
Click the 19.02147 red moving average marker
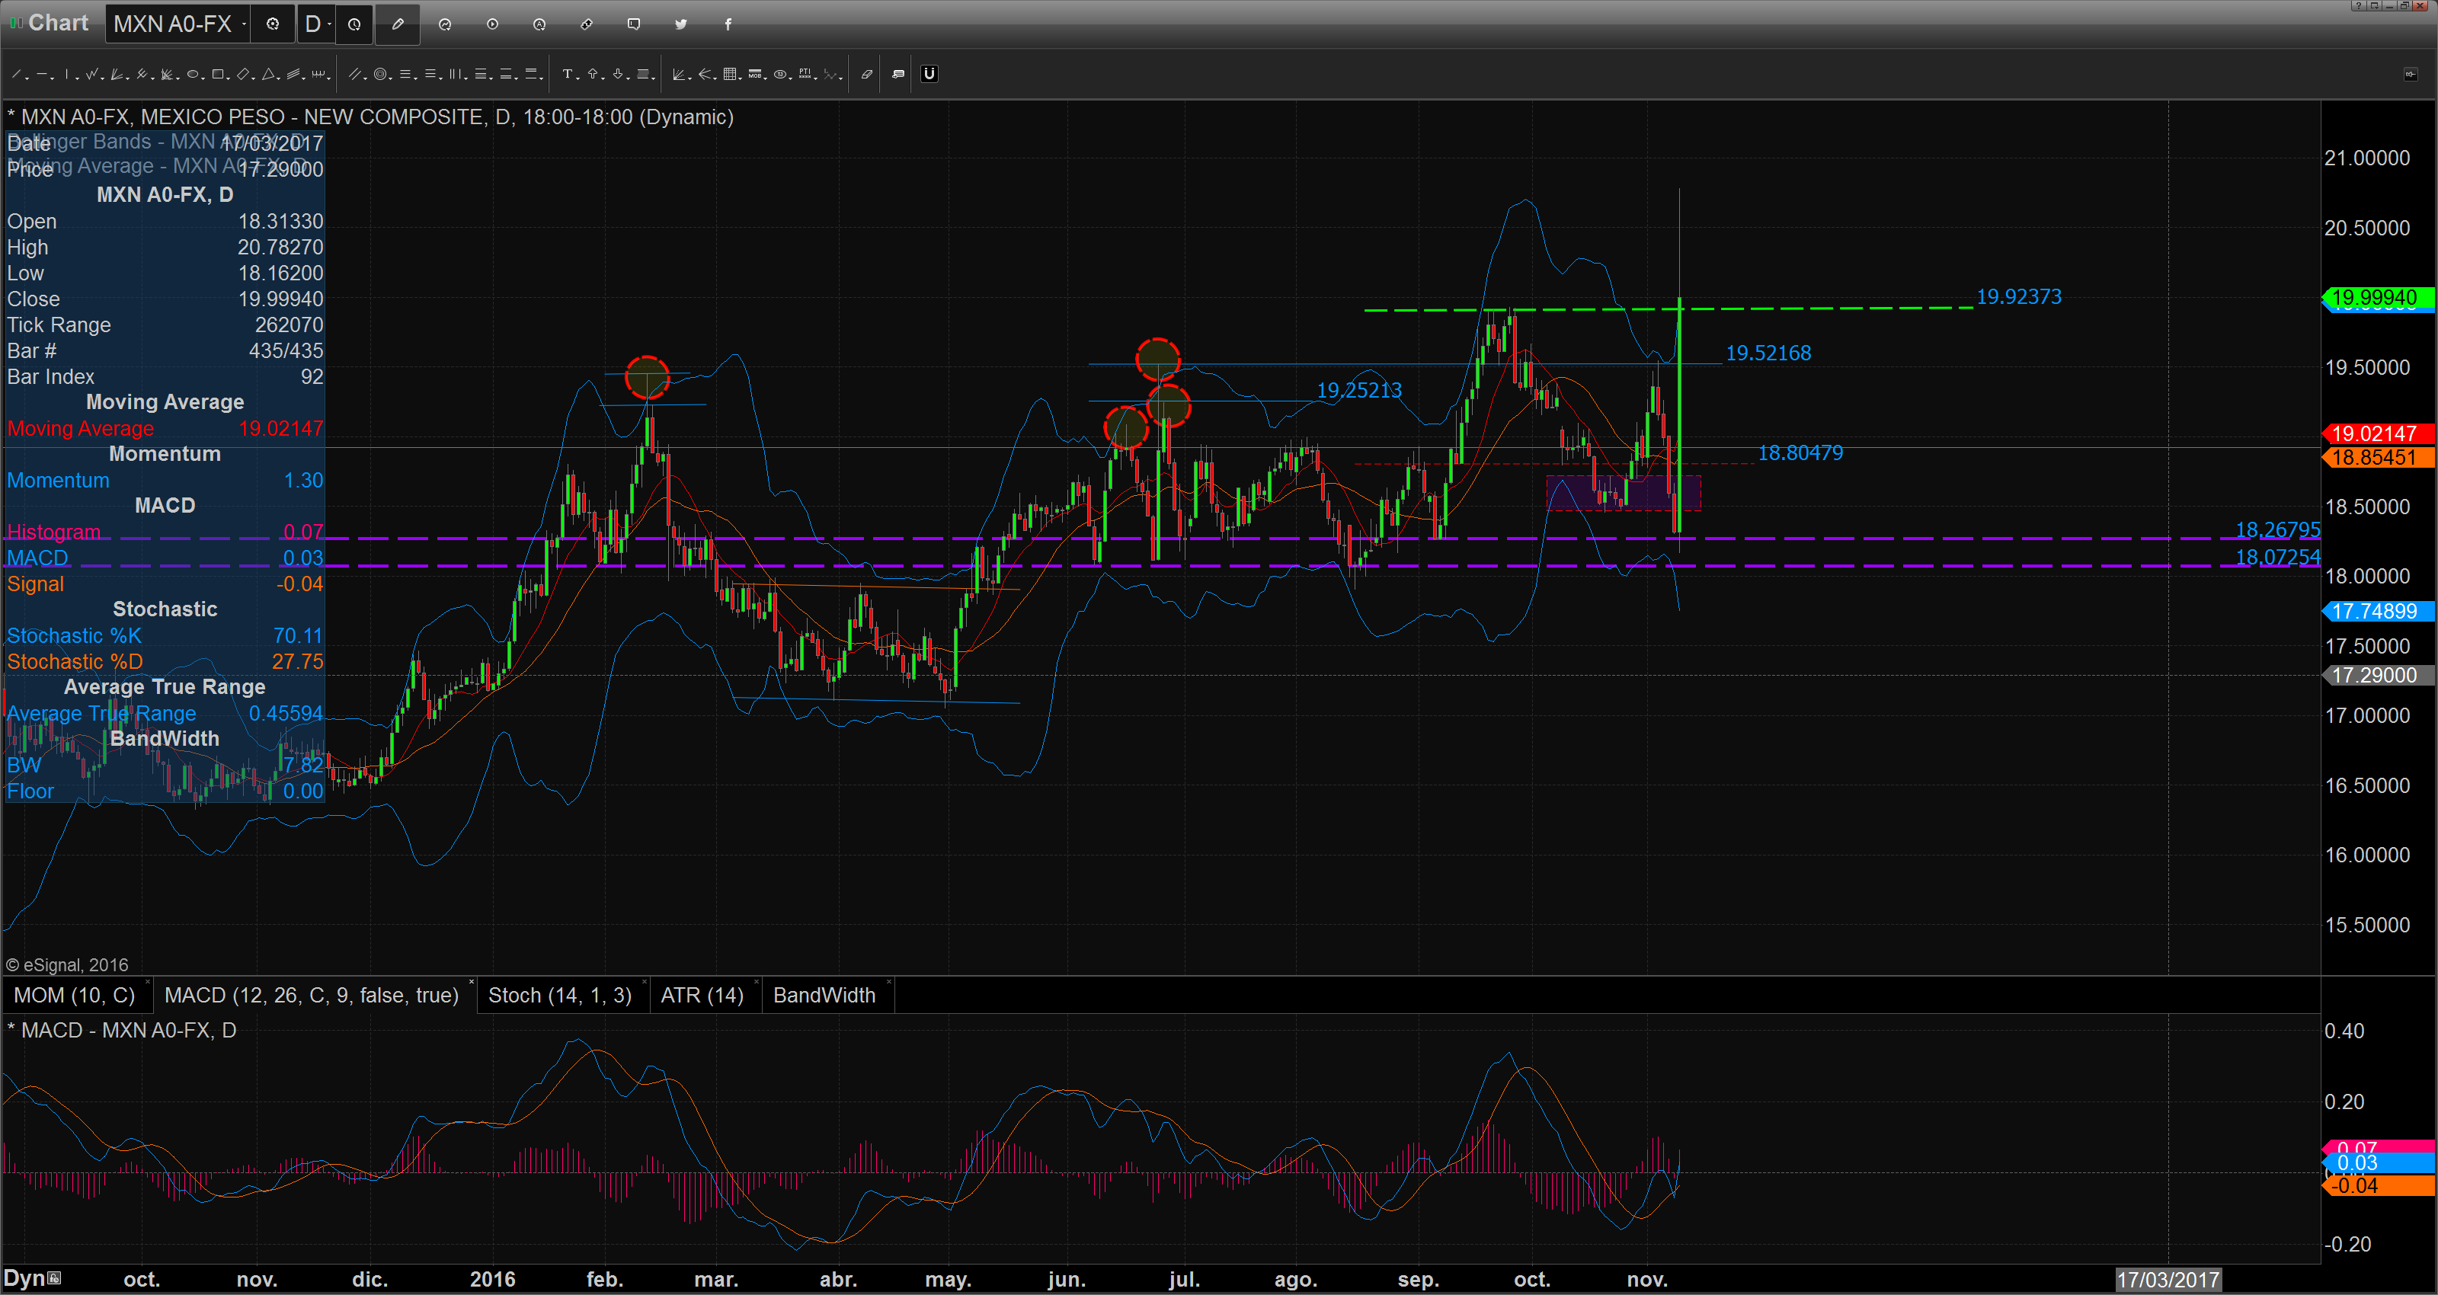[x=2379, y=433]
